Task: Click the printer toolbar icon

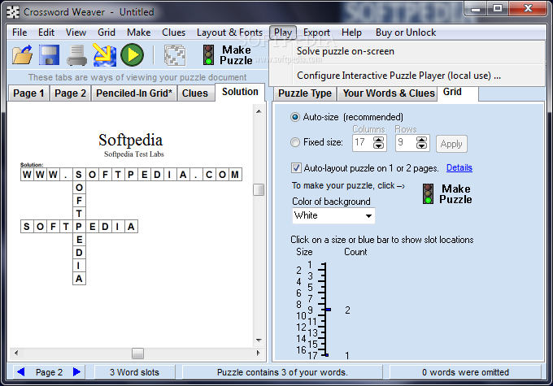Action: (77, 55)
